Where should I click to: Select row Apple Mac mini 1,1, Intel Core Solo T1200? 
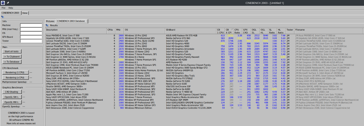point(204,94)
